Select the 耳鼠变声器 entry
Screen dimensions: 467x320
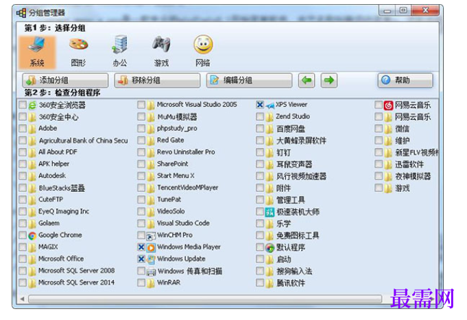click(294, 164)
